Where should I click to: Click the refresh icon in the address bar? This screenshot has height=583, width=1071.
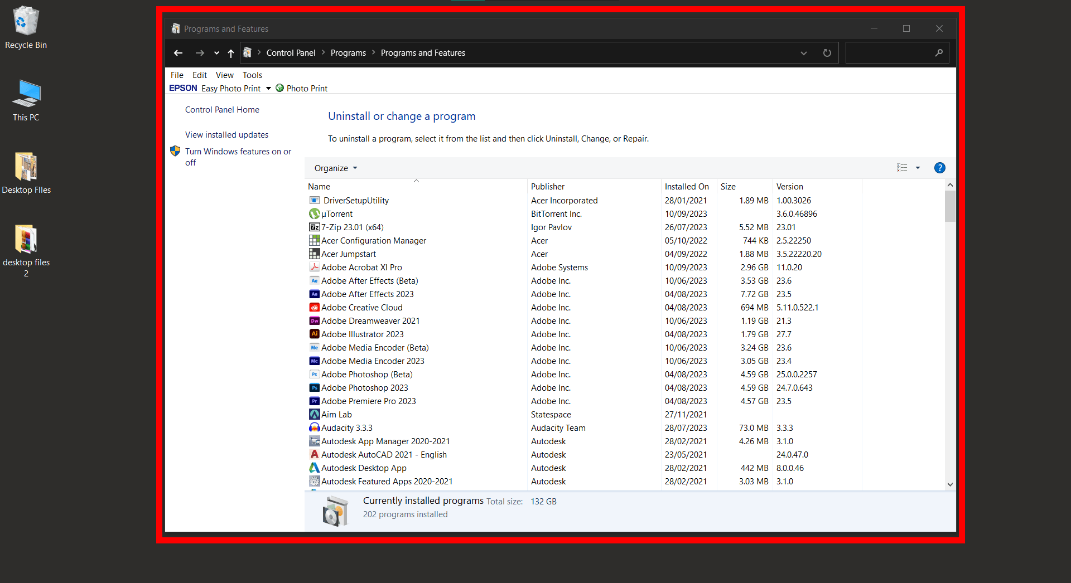click(827, 52)
